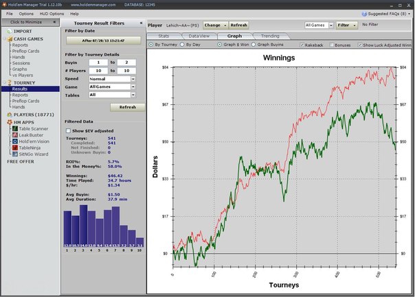Open Suggested FAQs help icon

(364, 14)
